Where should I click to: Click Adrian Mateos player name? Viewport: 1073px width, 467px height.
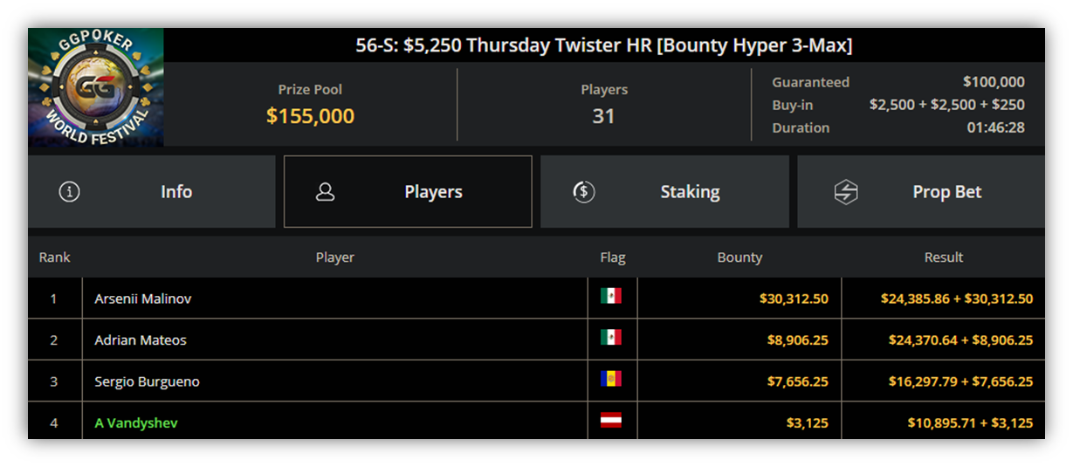pos(141,340)
